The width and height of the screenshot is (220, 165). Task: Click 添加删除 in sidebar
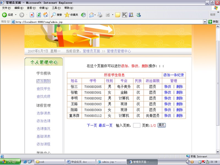tap(43, 81)
